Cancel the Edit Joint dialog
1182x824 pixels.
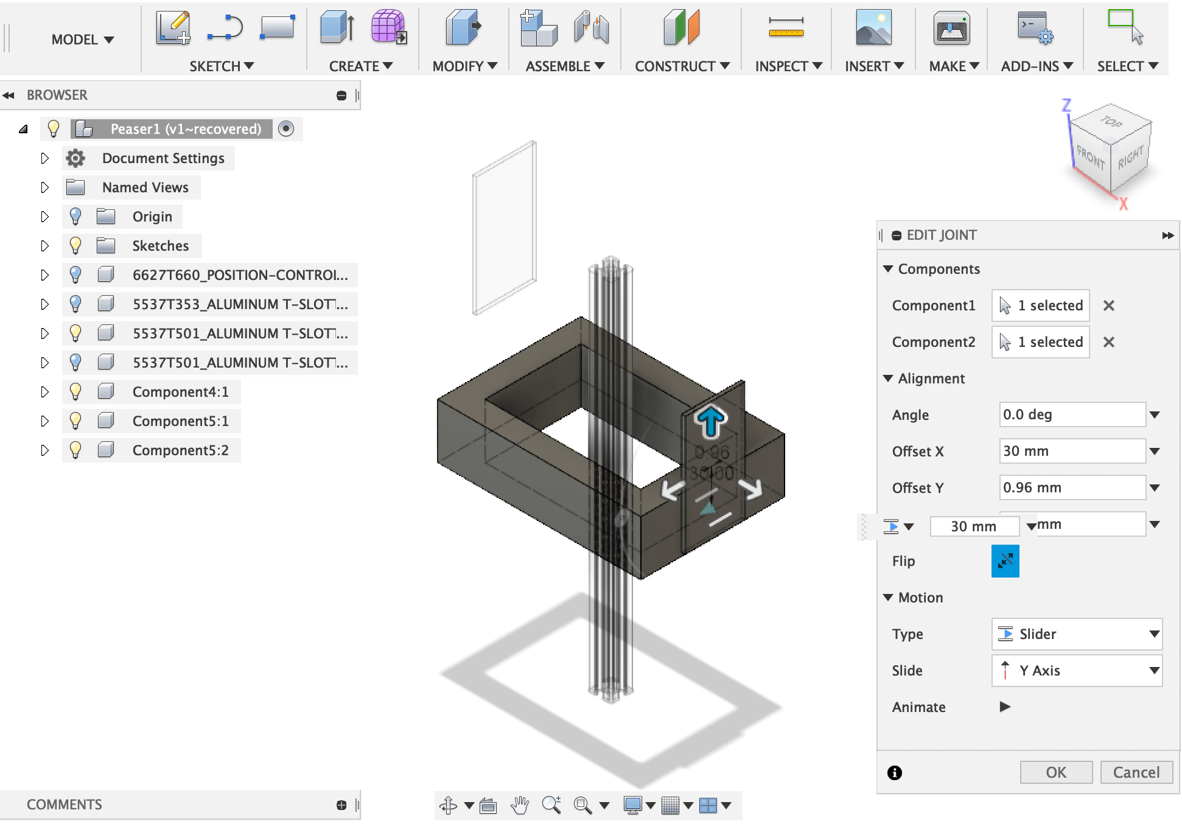[x=1136, y=772]
